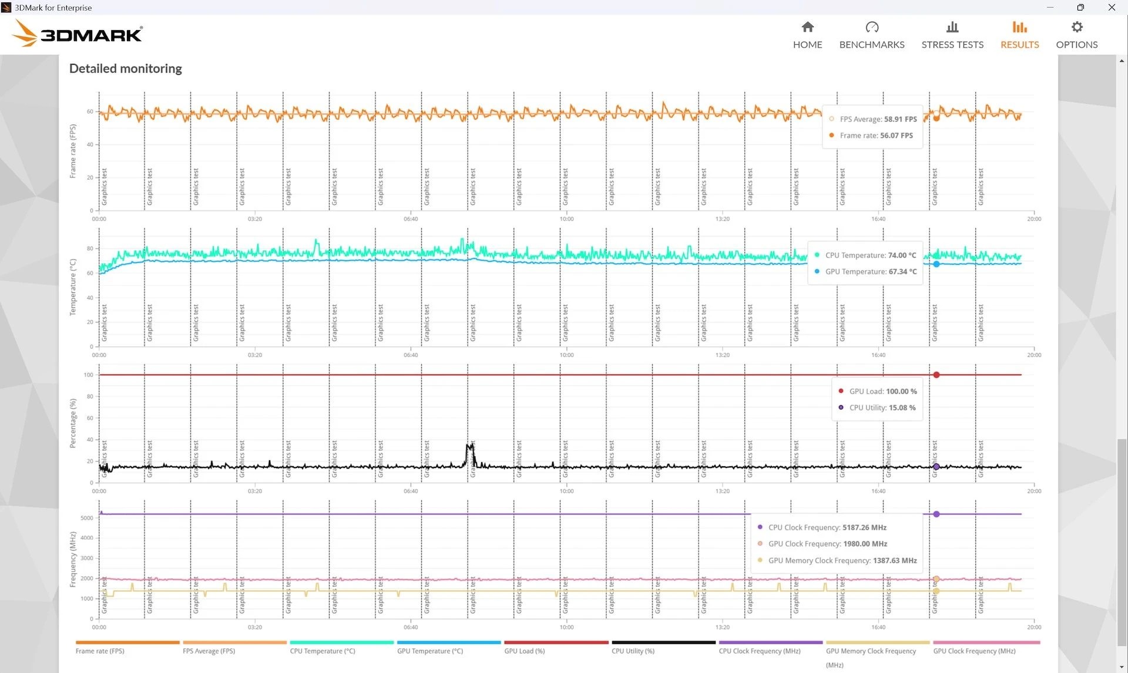Viewport: 1128px width, 673px height.
Task: Click the CPU Clock Frequency marker dot
Action: pos(936,514)
